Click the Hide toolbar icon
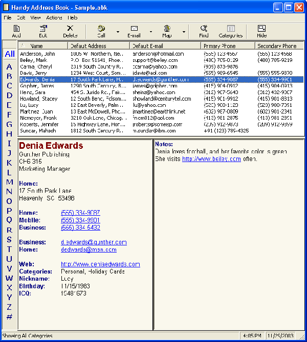The height and width of the screenshot is (342, 307). [262, 29]
